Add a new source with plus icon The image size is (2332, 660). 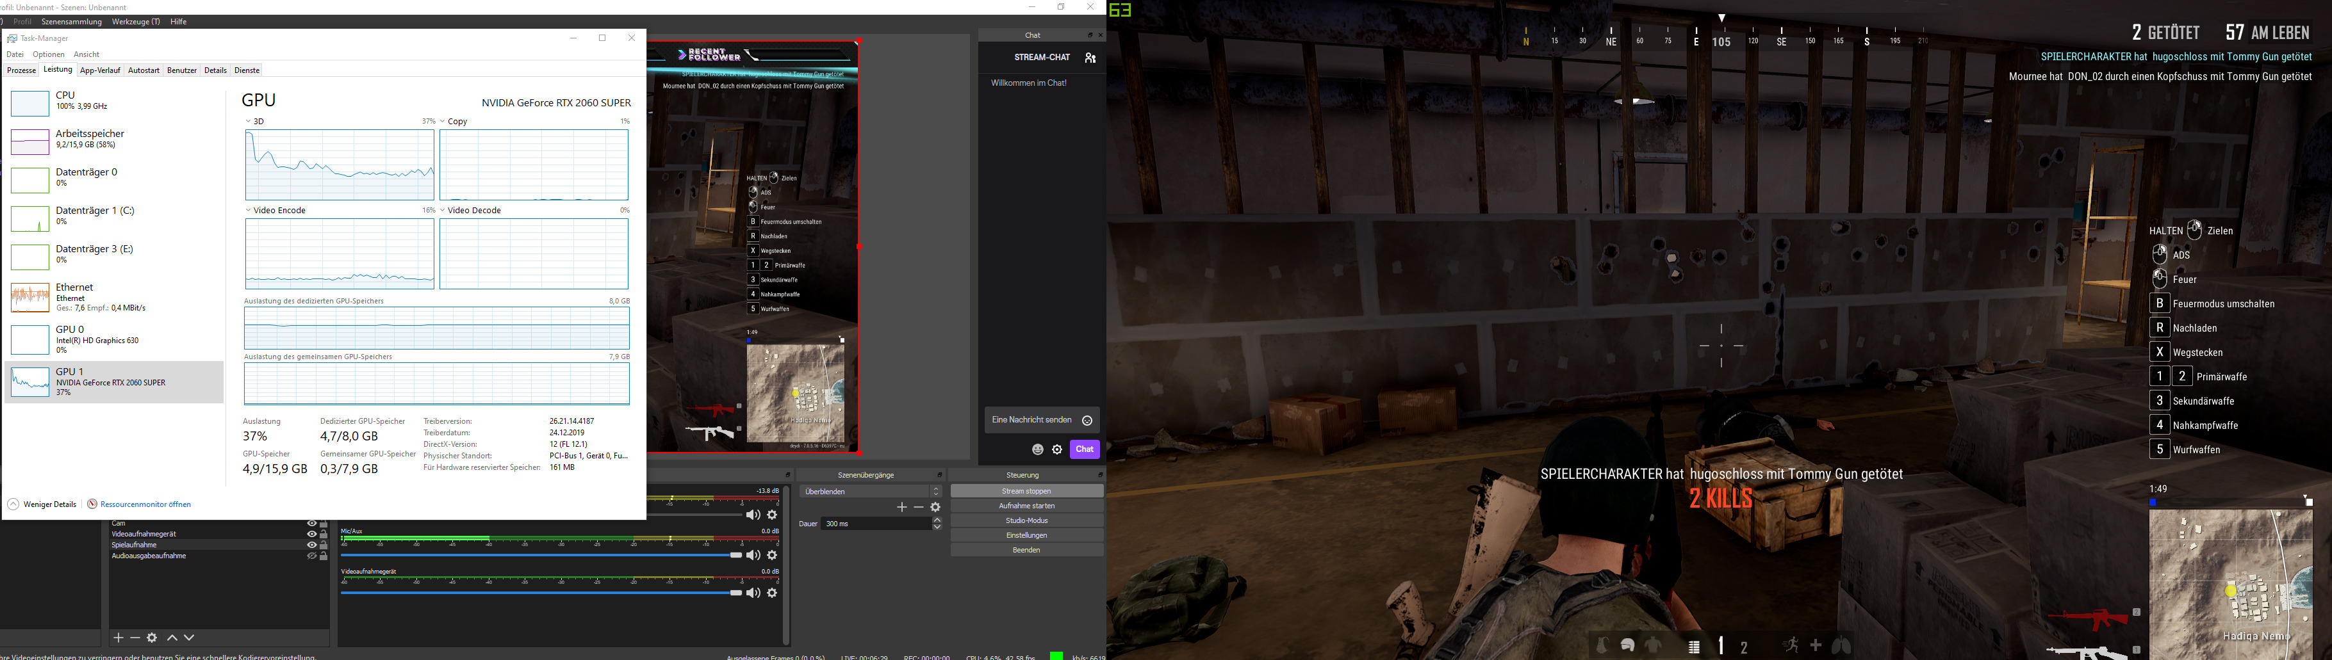(118, 638)
